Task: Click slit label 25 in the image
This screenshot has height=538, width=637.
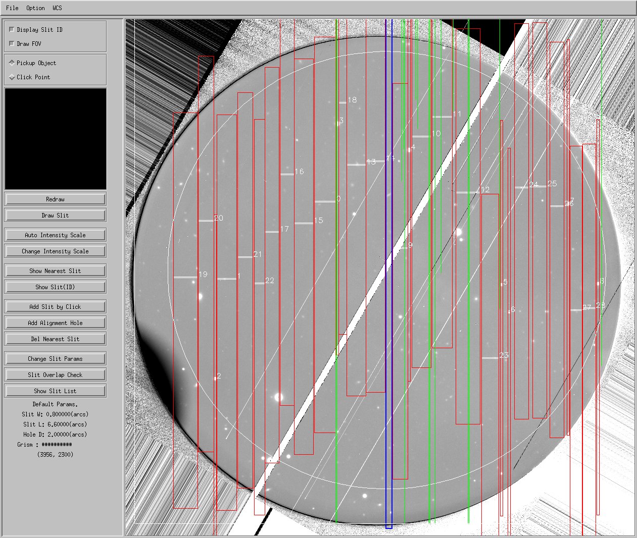Action: [552, 184]
